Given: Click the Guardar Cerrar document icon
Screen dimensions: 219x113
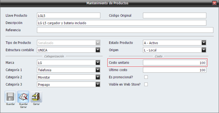Looking at the screenshot, I should click(23, 97).
